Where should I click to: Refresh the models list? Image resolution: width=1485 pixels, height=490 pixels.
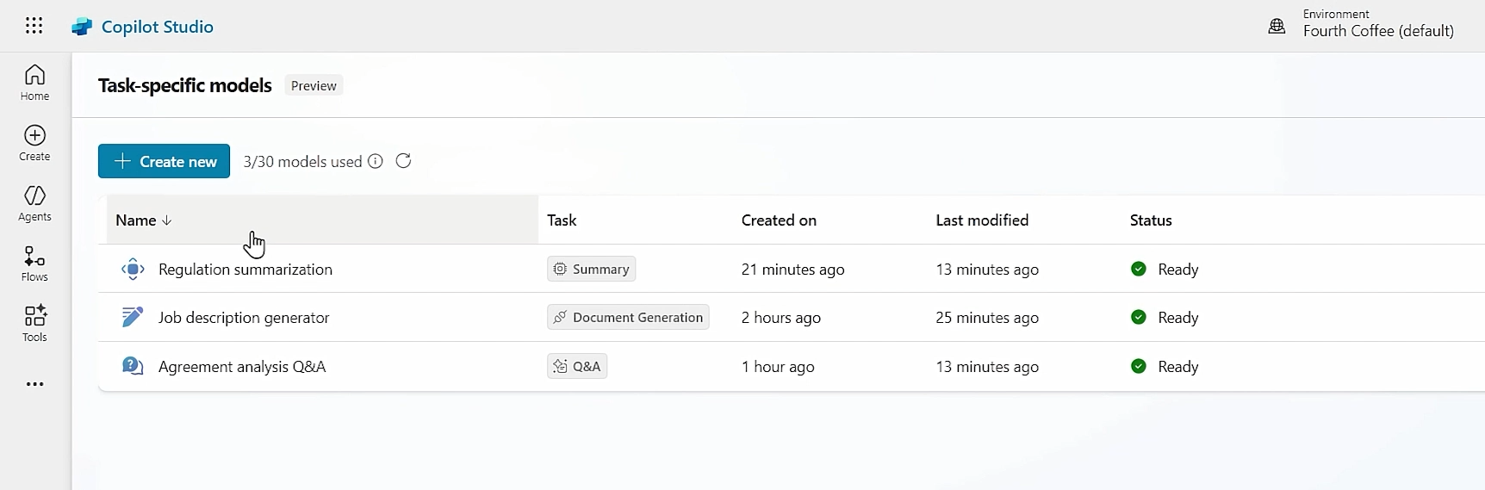point(403,161)
